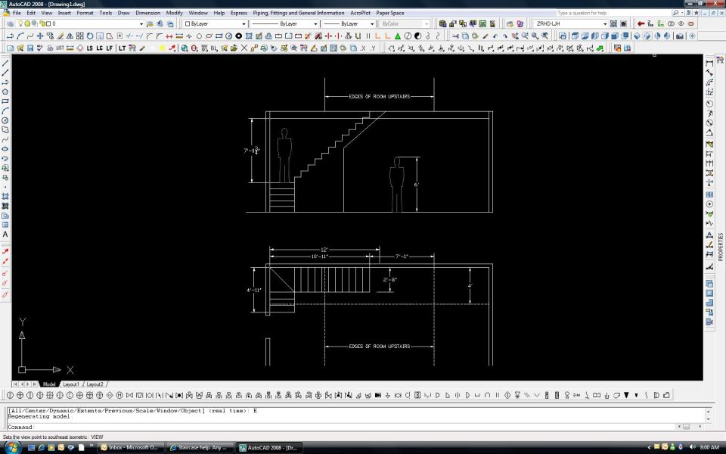
Task: Click the 'Type a question for help' box
Action: (x=613, y=13)
